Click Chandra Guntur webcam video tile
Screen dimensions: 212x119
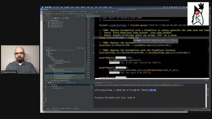tap(20, 59)
